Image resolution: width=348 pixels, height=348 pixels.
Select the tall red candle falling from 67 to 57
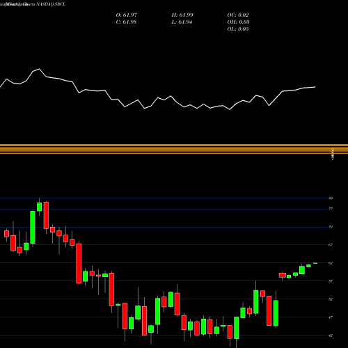tap(79, 264)
